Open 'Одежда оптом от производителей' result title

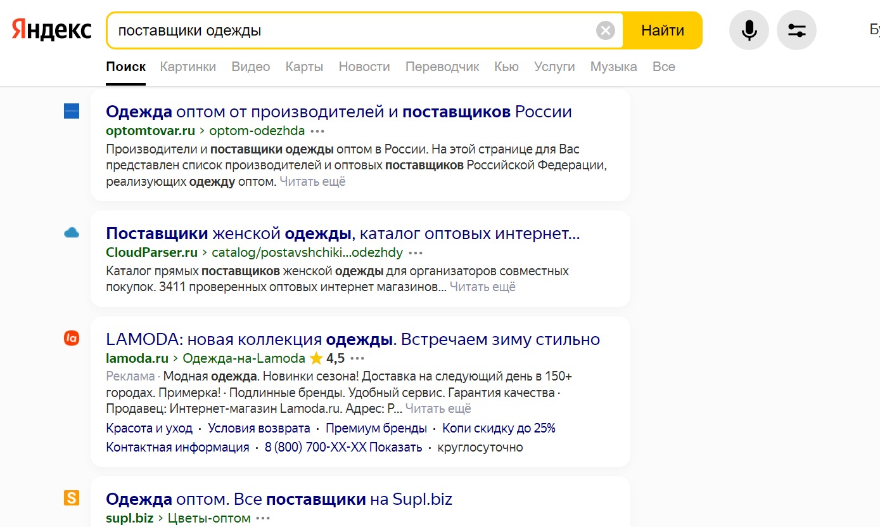pyautogui.click(x=339, y=112)
